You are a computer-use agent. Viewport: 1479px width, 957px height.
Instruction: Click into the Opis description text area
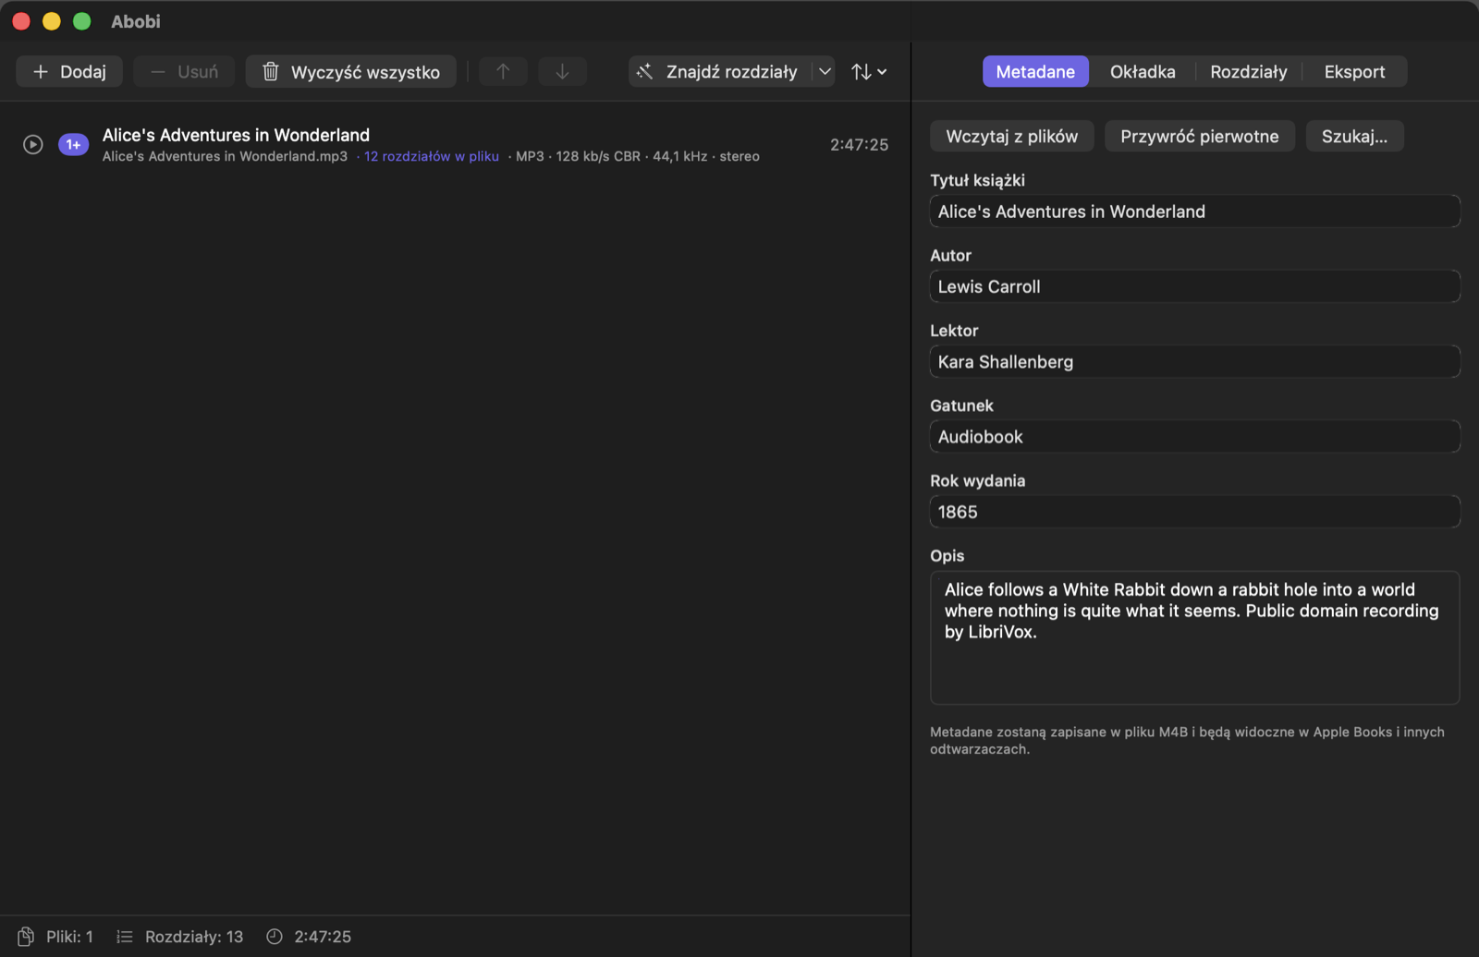1194,637
